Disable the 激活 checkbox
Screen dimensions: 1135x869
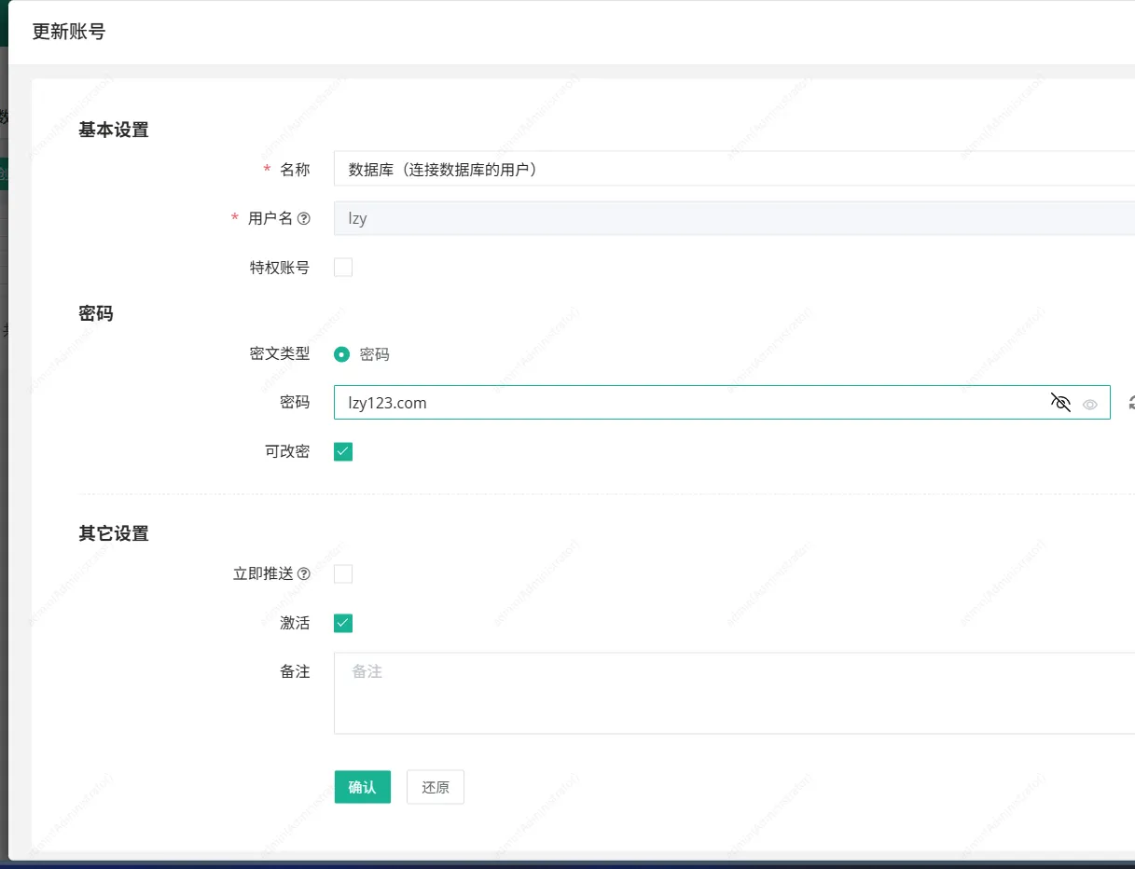343,624
